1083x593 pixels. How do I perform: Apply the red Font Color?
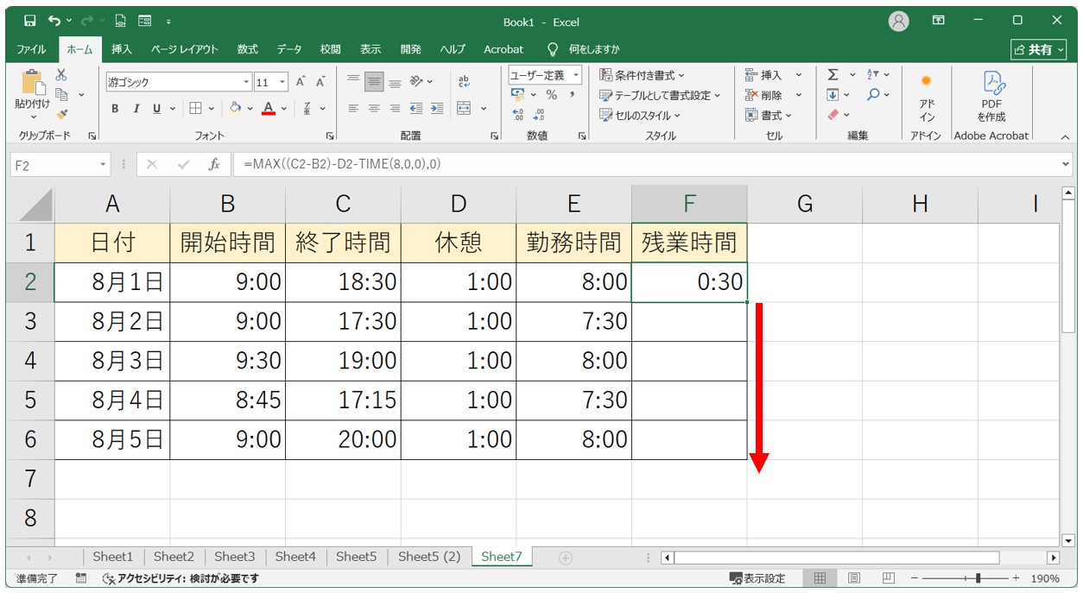[269, 109]
